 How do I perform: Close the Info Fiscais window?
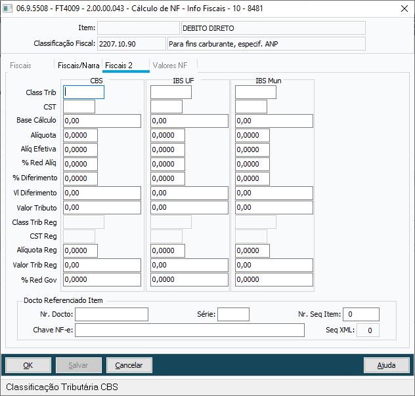tap(404, 9)
